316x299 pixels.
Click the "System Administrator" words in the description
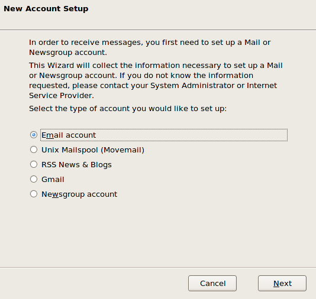coord(192,86)
